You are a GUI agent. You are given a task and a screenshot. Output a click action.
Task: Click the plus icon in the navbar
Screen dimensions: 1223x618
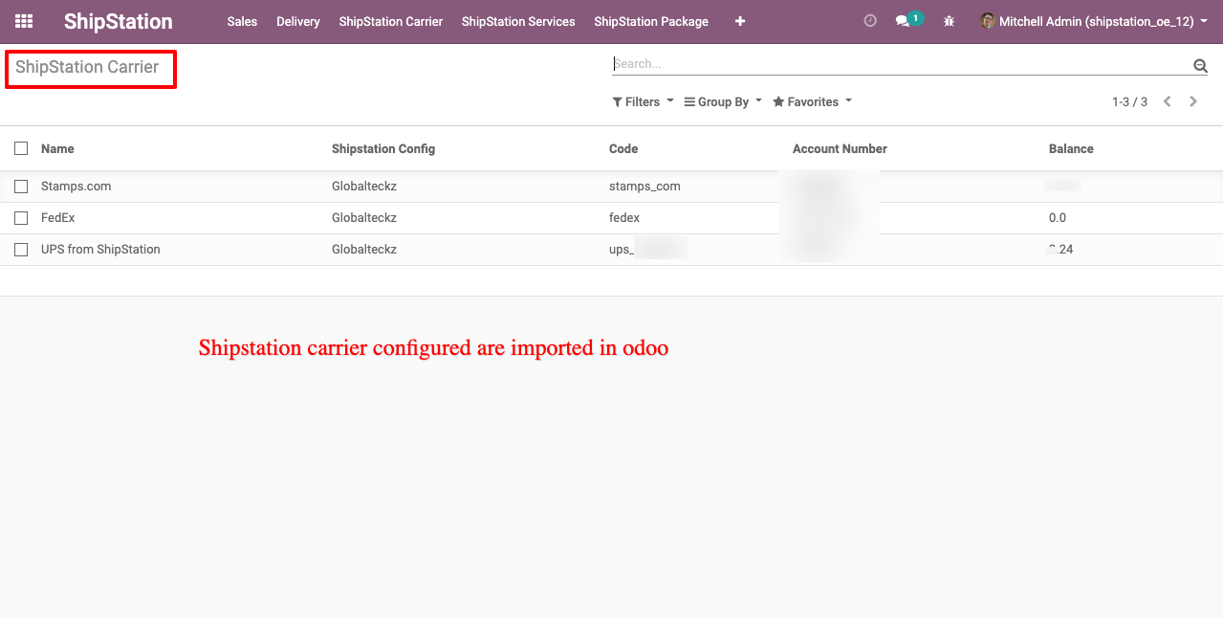click(x=740, y=21)
